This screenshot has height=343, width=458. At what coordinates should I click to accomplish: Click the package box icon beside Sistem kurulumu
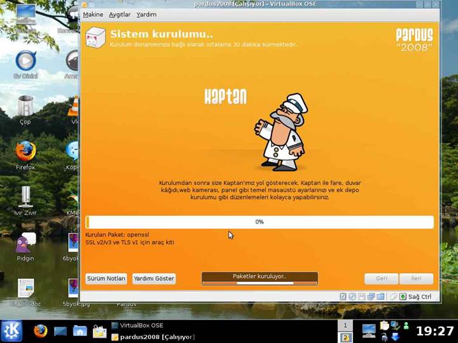pyautogui.click(x=95, y=37)
